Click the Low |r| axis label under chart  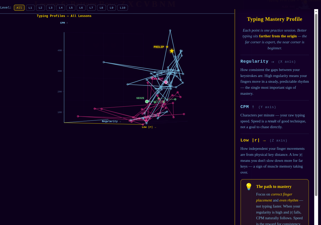pos(149,127)
